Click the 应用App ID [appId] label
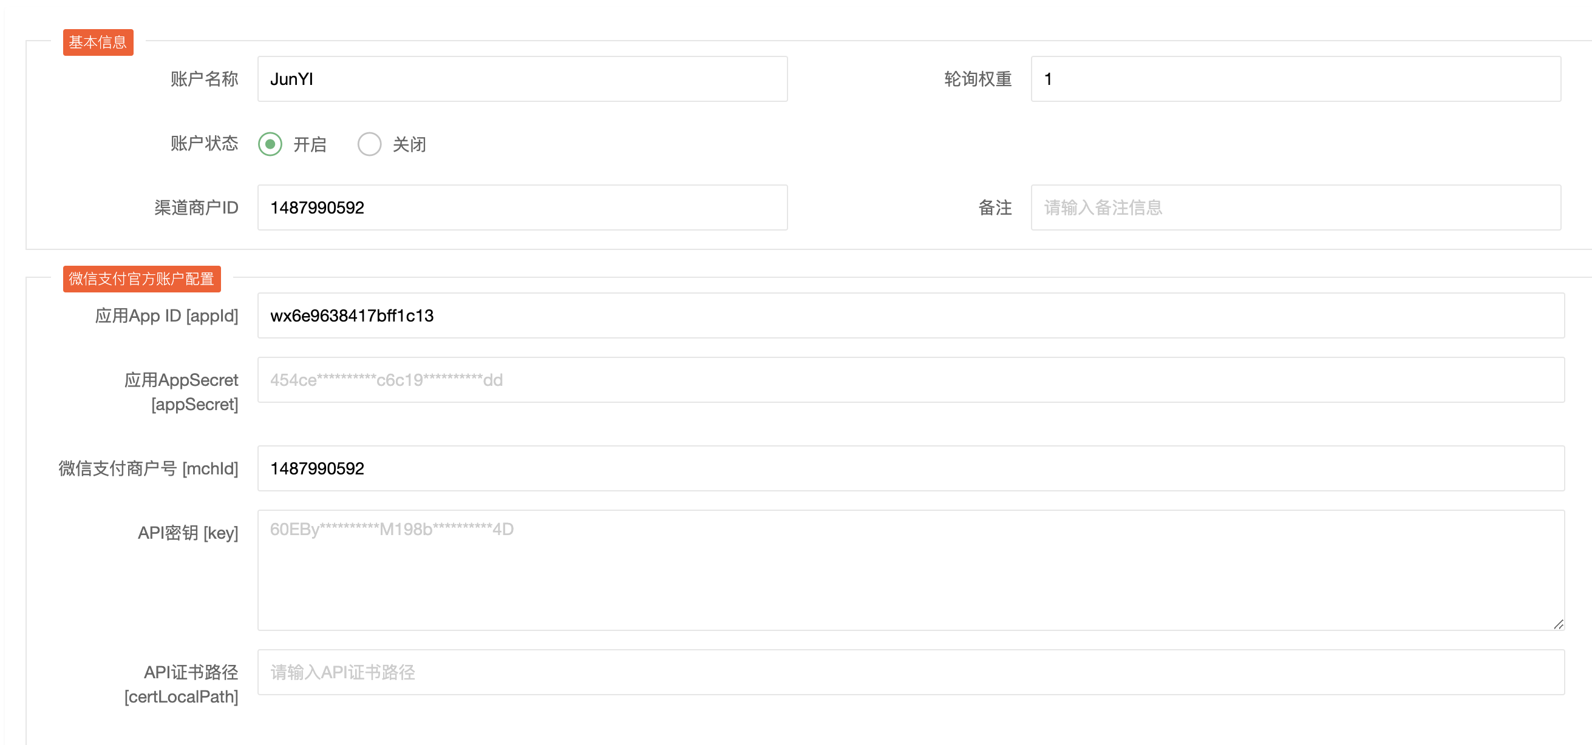The width and height of the screenshot is (1592, 745). click(x=166, y=315)
